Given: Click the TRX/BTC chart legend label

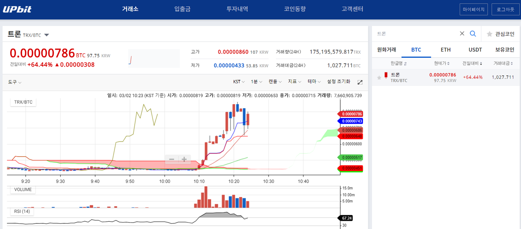Looking at the screenshot, I should click(23, 102).
